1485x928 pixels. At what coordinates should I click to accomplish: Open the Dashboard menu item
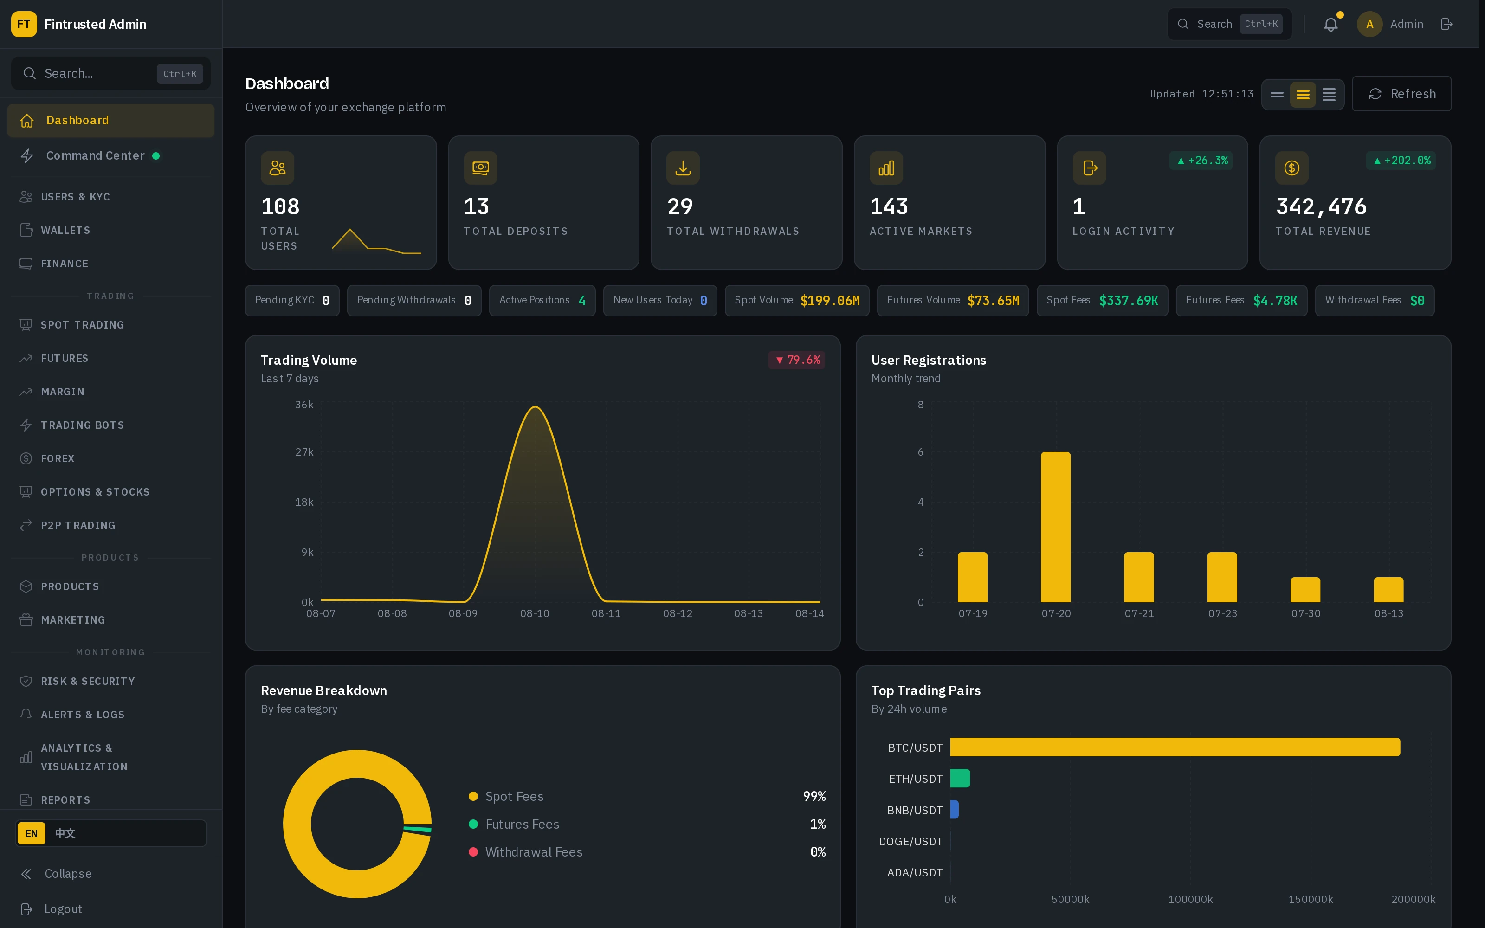110,120
